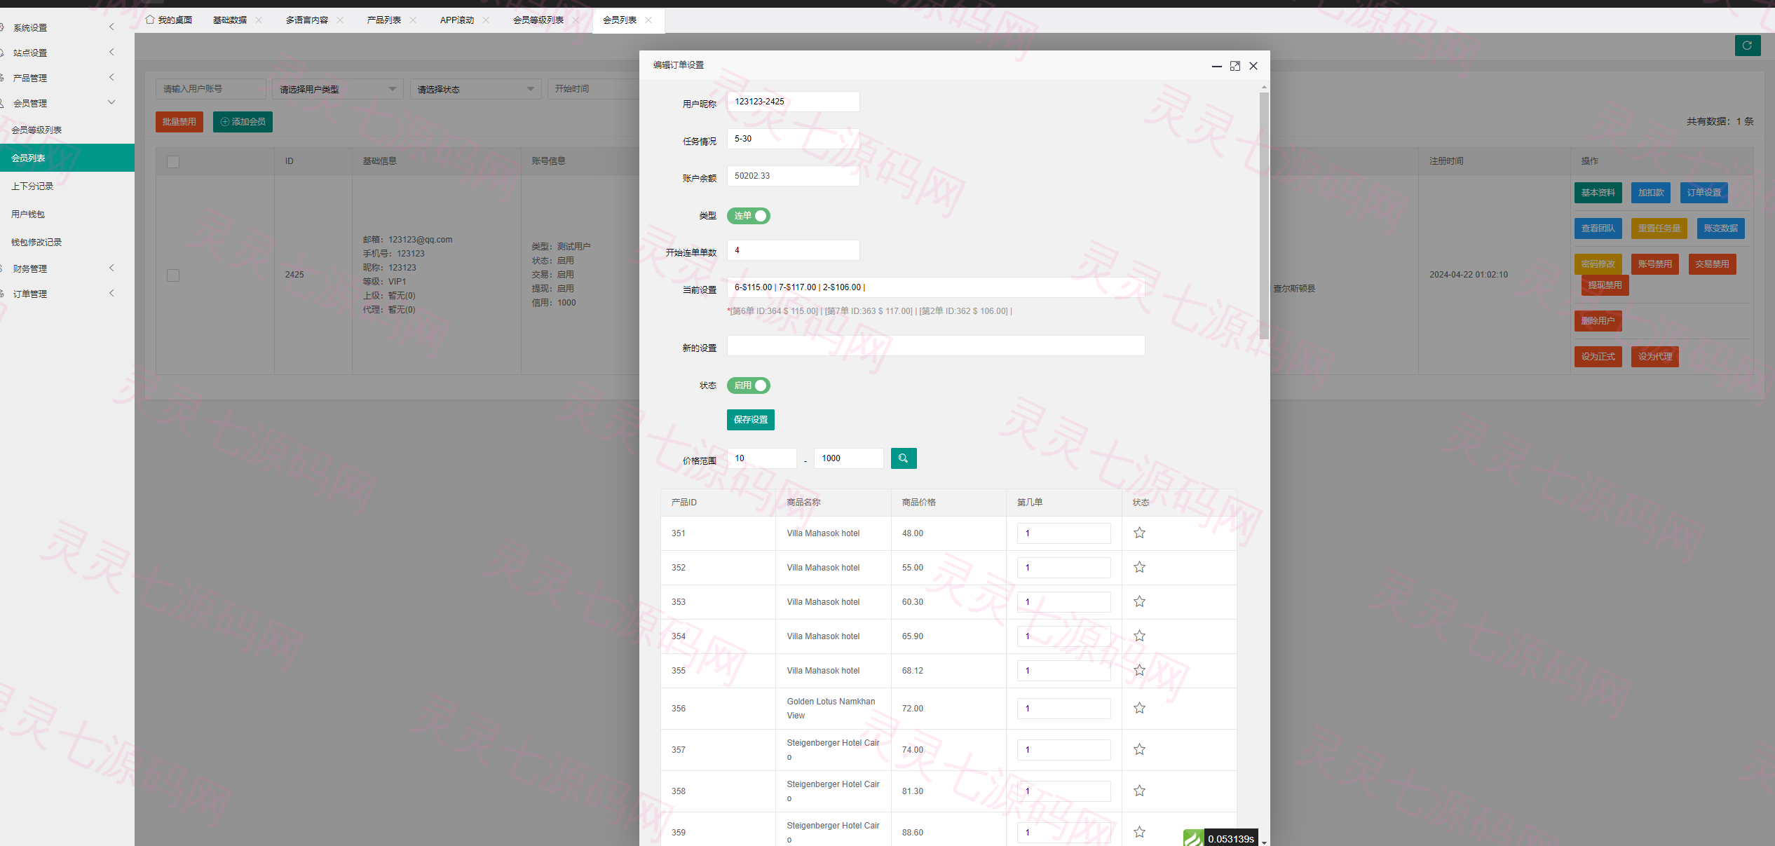Viewport: 1775px width, 846px height.
Task: Close the APP滚动 tab
Action: coord(486,20)
